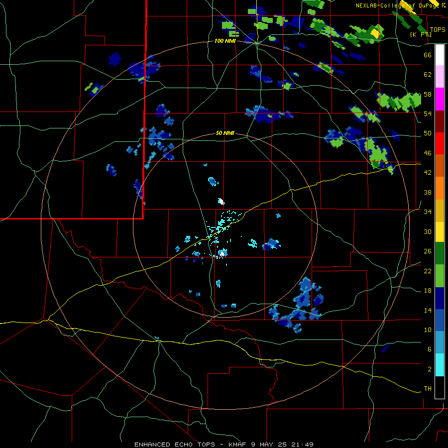Screen dimensions: 448x448
Task: Click the "2" scale label
Action: click(430, 369)
